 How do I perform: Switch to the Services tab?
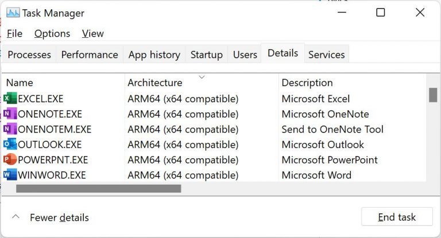coord(326,54)
